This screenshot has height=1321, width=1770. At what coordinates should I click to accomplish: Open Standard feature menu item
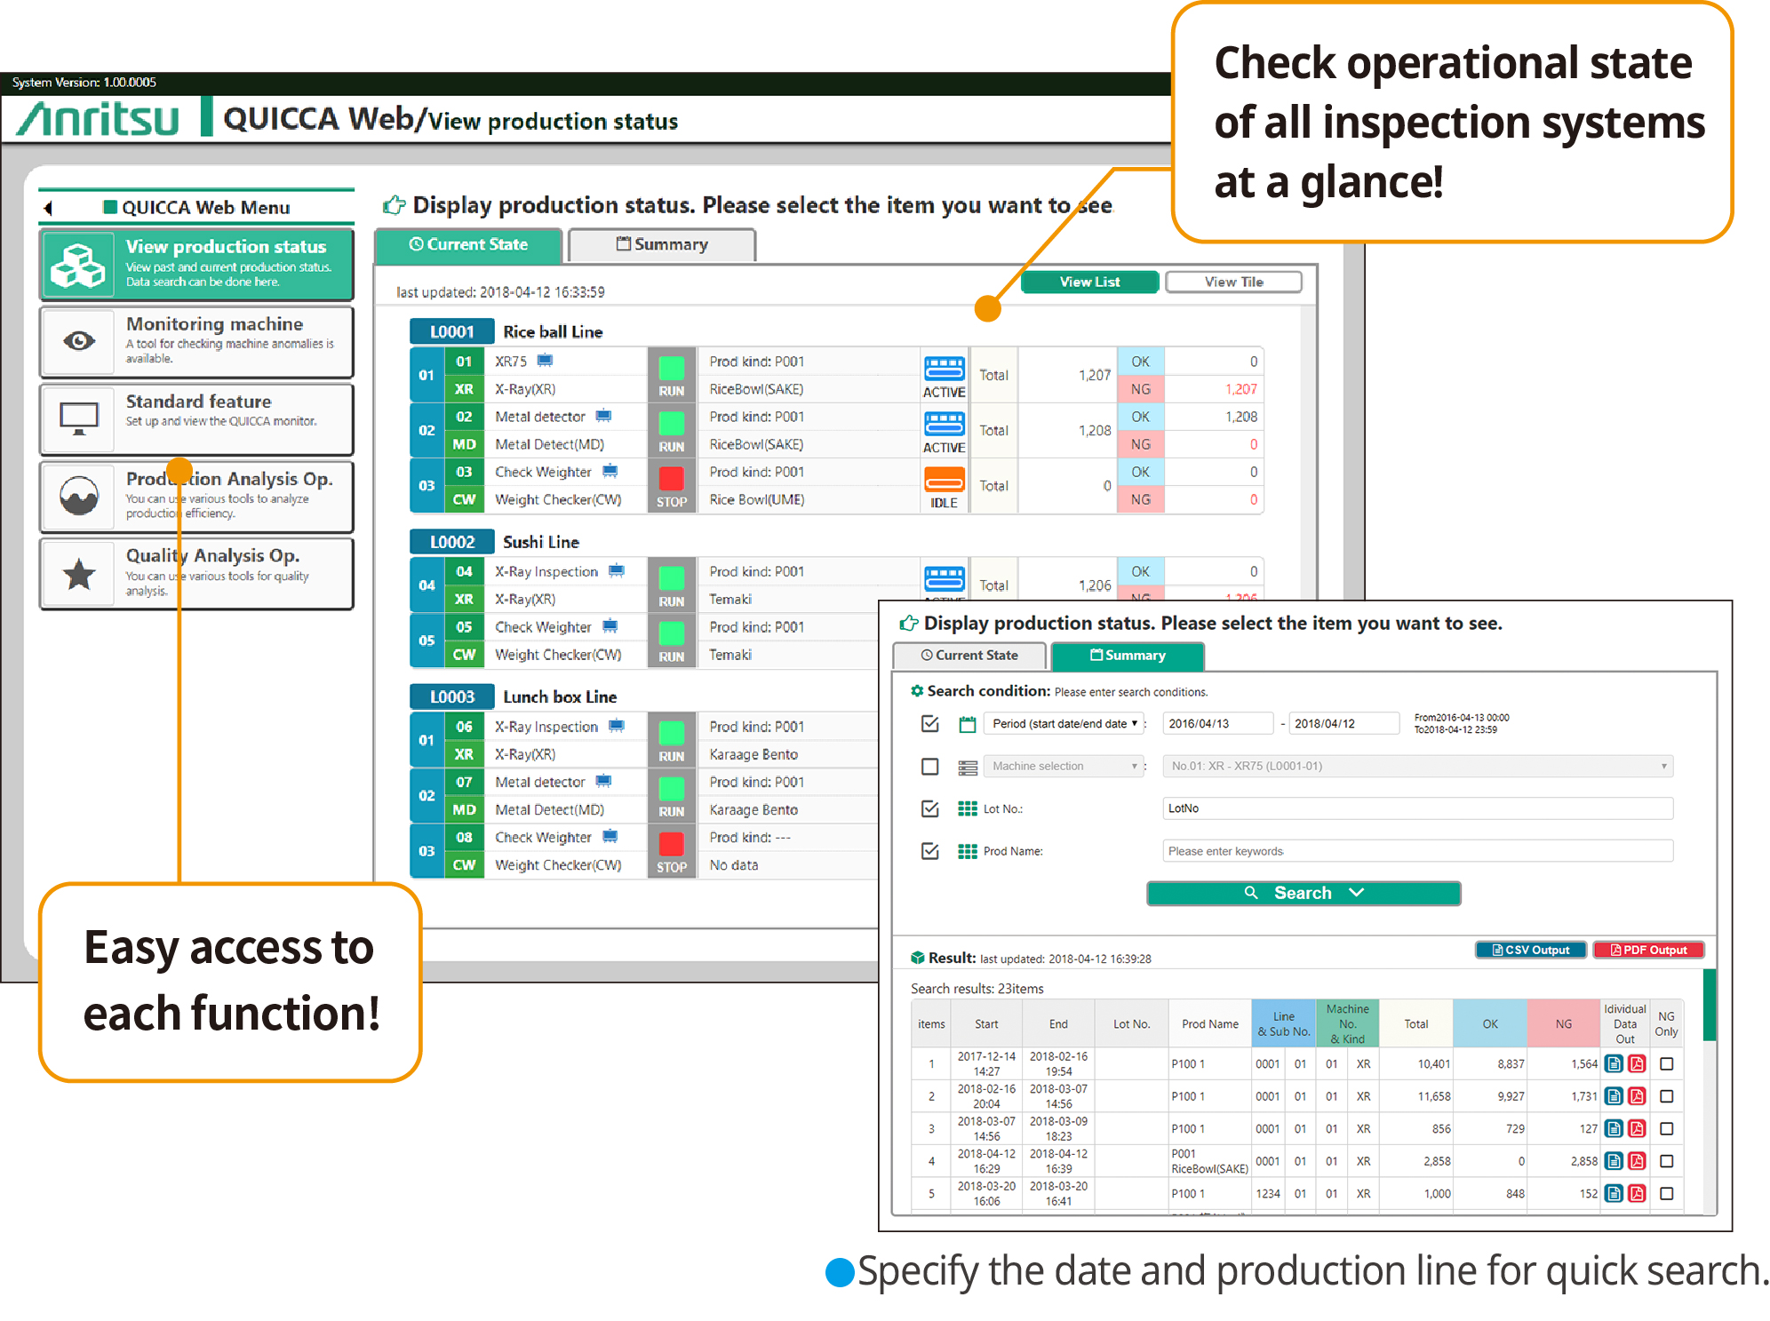coord(196,418)
